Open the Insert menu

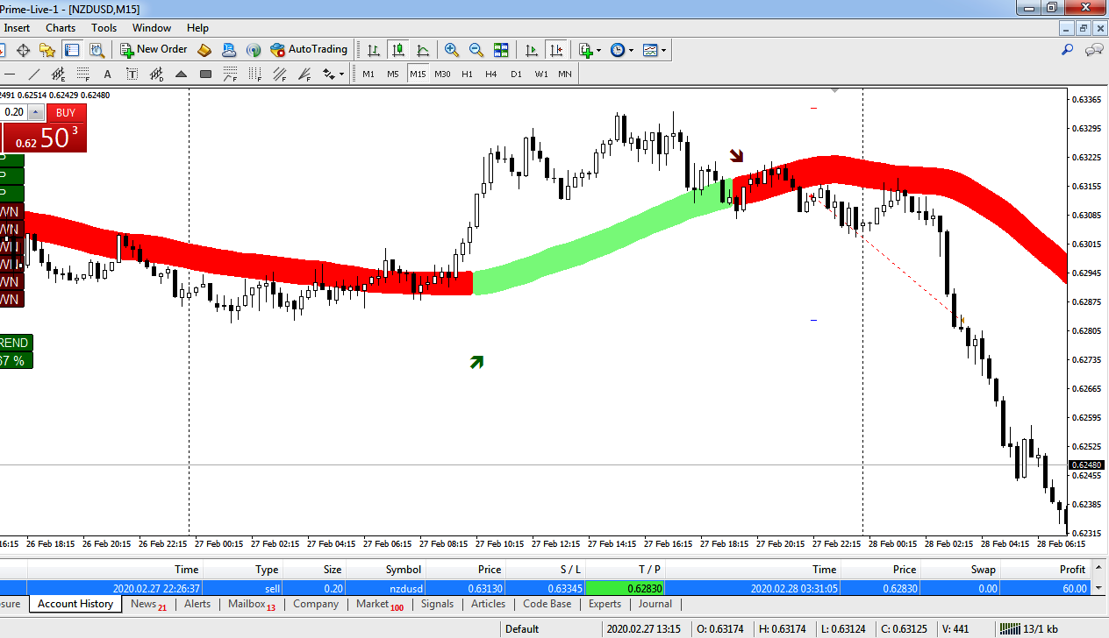click(x=17, y=28)
